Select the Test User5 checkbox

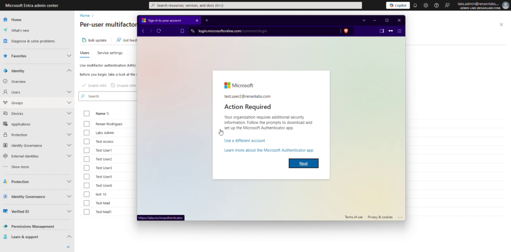86,177
